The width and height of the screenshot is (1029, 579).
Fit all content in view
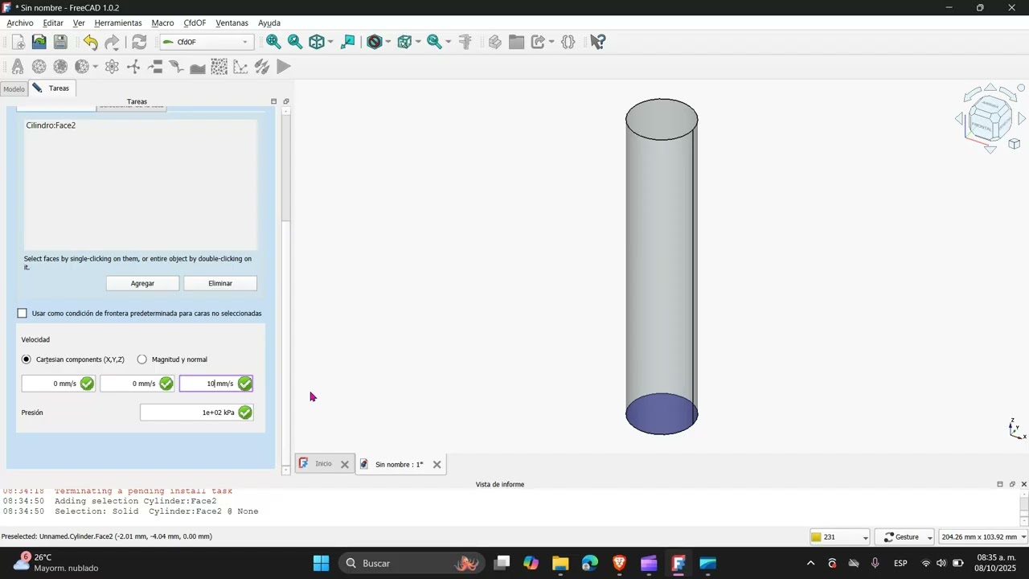pos(273,42)
